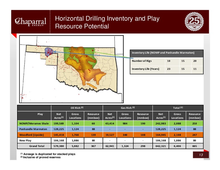The height and width of the screenshot is (170, 220).
Task: Click the Oklahoma play map image
Action: tap(71, 69)
